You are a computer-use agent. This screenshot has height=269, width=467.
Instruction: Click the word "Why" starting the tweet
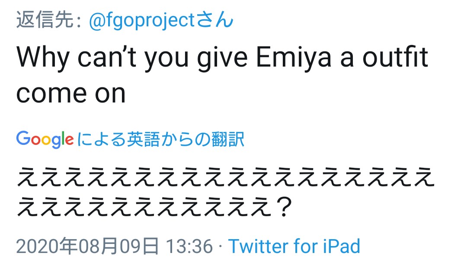[x=42, y=58]
